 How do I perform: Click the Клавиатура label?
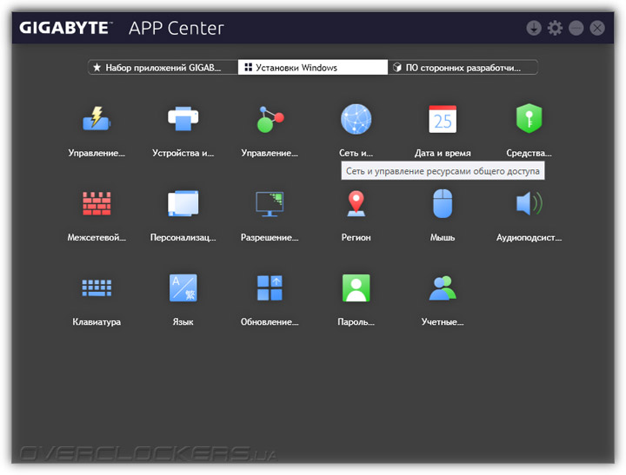(x=97, y=322)
